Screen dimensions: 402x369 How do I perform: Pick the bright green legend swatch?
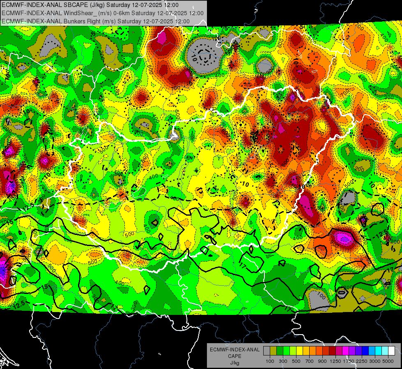(x=286, y=351)
